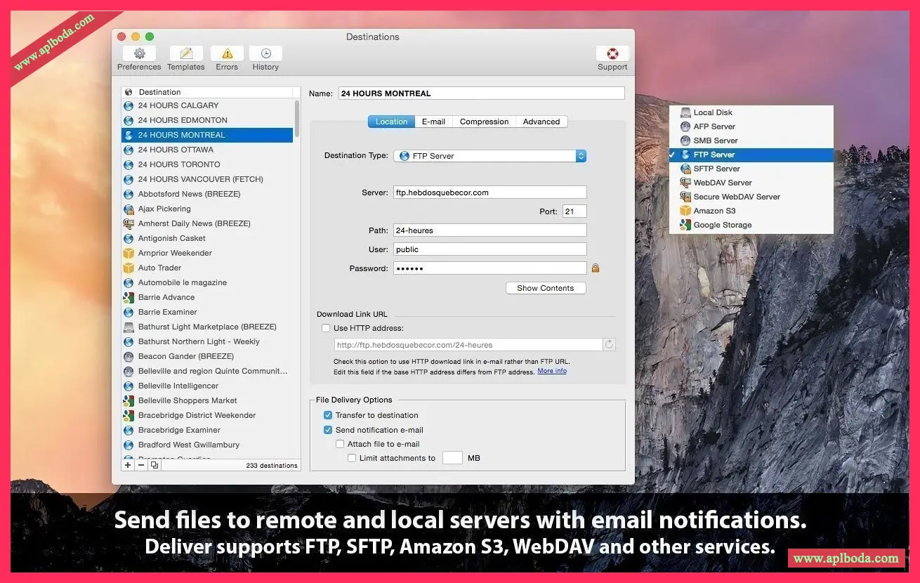Click the destination Name field
Viewport: 920px width, 583px height.
pyautogui.click(x=481, y=93)
